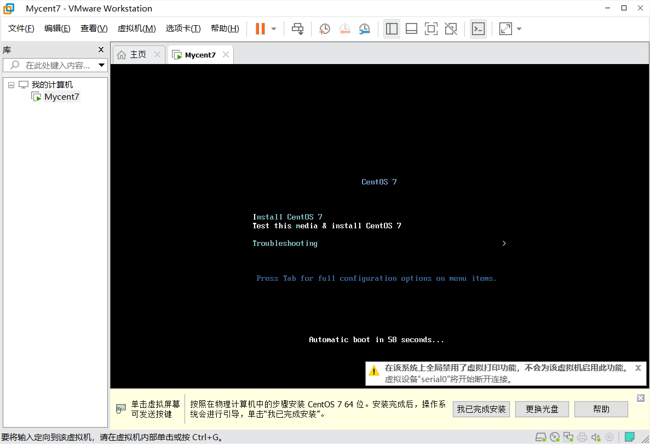
Task: Toggle the thumbnail bar view icon
Action: click(x=411, y=28)
